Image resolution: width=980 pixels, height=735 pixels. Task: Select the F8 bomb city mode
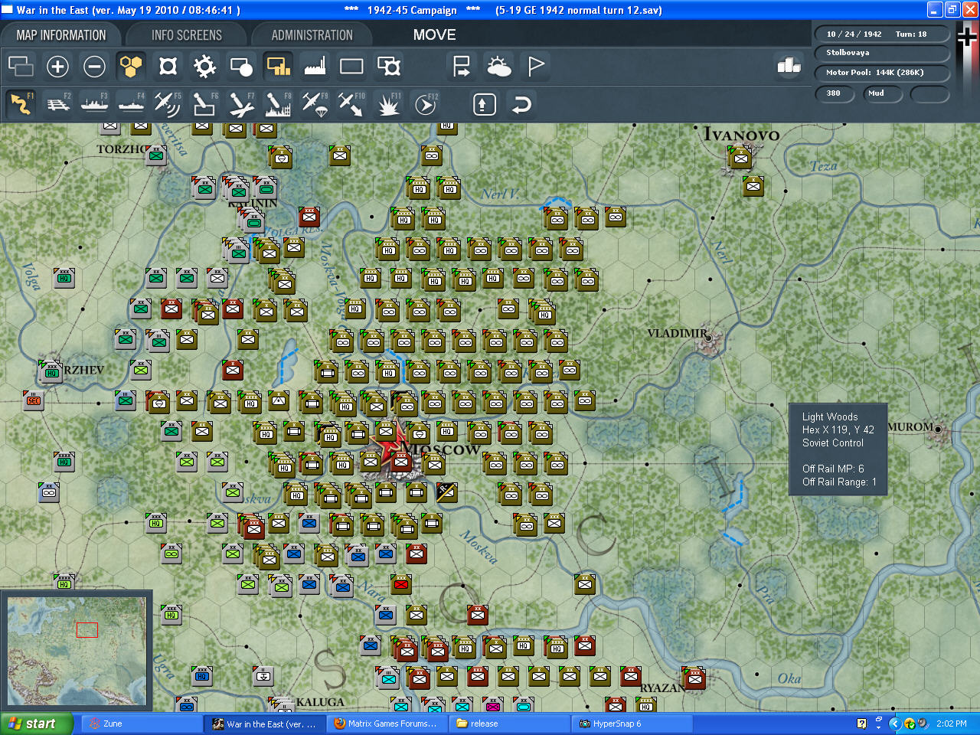(x=278, y=103)
